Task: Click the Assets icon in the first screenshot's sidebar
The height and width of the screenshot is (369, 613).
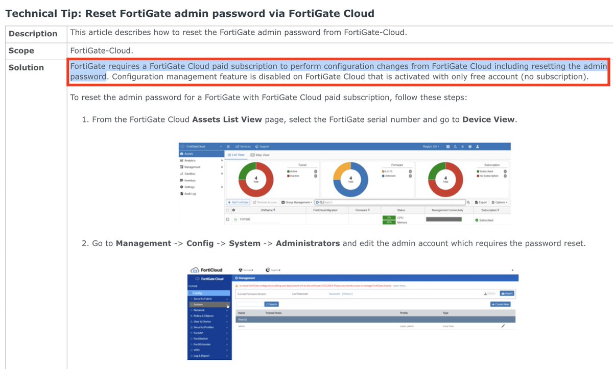Action: tap(182, 154)
